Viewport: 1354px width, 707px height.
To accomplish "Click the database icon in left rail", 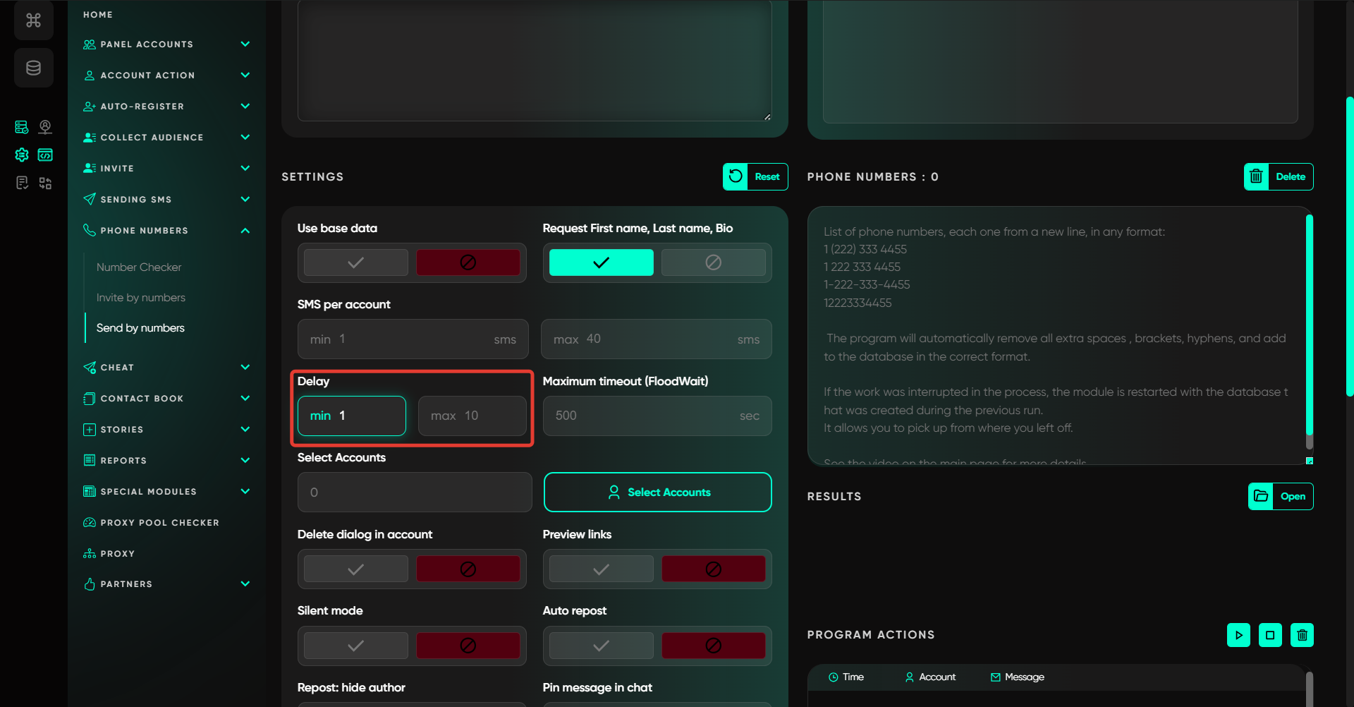I will (33, 68).
